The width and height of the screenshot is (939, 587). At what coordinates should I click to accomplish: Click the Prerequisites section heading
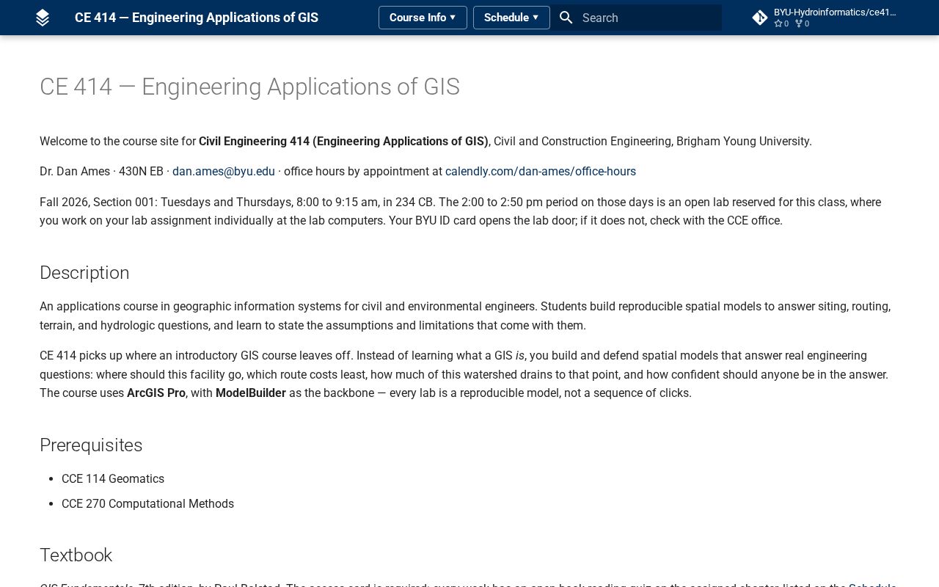(x=91, y=445)
